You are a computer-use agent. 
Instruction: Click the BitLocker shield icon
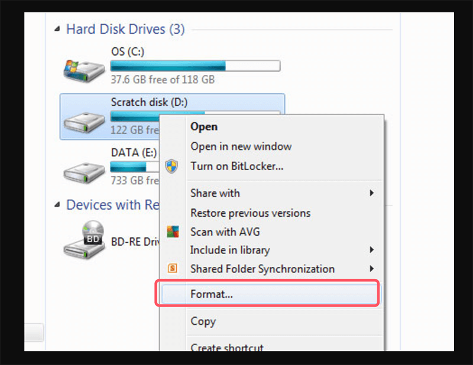click(172, 167)
